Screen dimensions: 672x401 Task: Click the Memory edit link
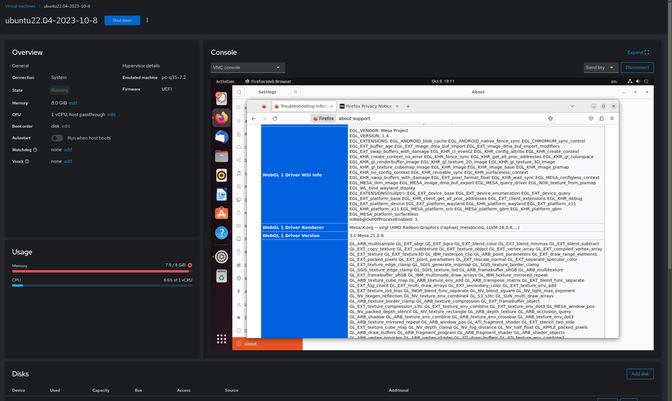point(73,103)
